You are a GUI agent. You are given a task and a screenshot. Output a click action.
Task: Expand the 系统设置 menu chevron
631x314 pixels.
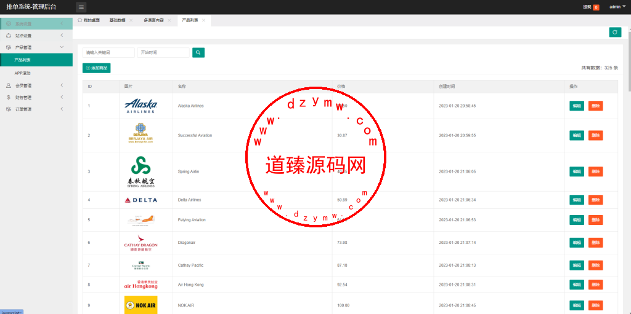click(62, 24)
